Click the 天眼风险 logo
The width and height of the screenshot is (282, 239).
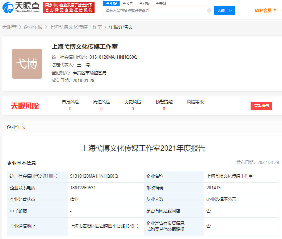tap(25, 106)
